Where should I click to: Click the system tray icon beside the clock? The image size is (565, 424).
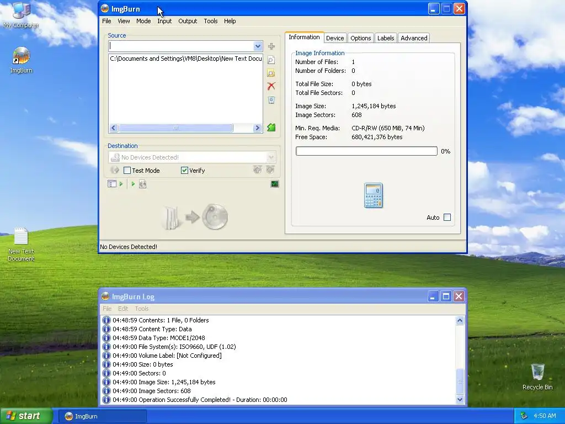pyautogui.click(x=524, y=416)
